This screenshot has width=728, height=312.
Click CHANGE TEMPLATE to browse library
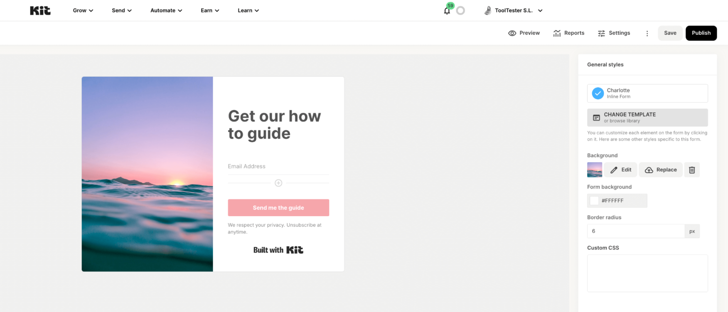647,117
